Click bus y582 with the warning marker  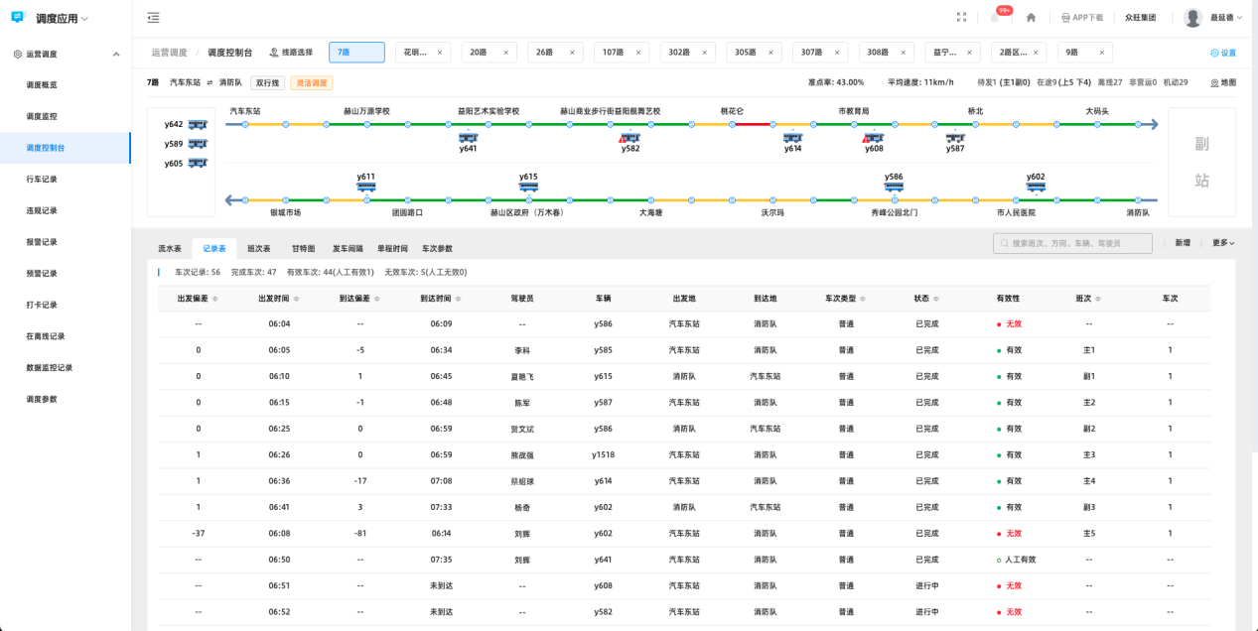629,139
